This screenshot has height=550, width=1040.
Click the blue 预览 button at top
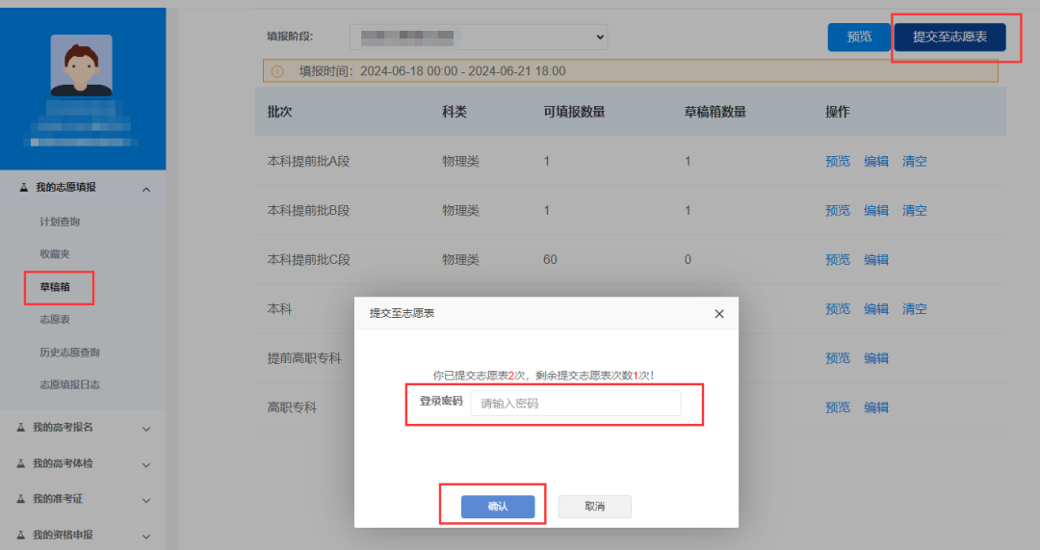pyautogui.click(x=859, y=37)
